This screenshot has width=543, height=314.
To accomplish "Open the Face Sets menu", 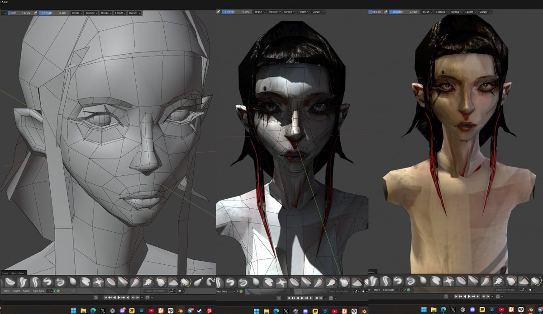I will (38, 291).
